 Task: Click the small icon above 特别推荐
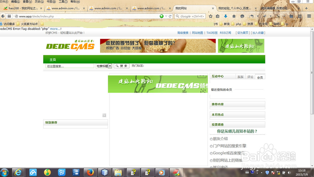pyautogui.click(x=104, y=115)
